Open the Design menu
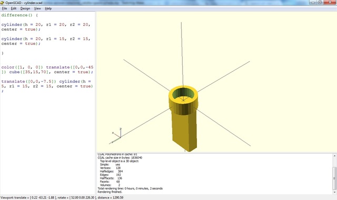This screenshot has width=337, height=200. pyautogui.click(x=25, y=8)
